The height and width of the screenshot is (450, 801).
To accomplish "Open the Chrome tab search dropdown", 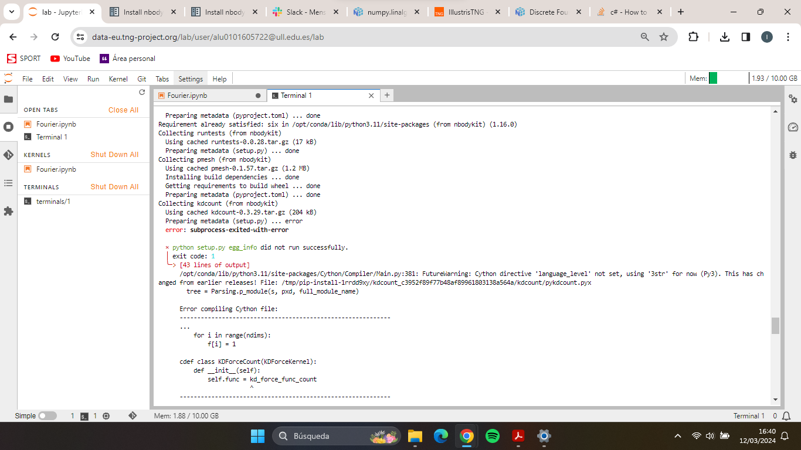I will click(12, 12).
